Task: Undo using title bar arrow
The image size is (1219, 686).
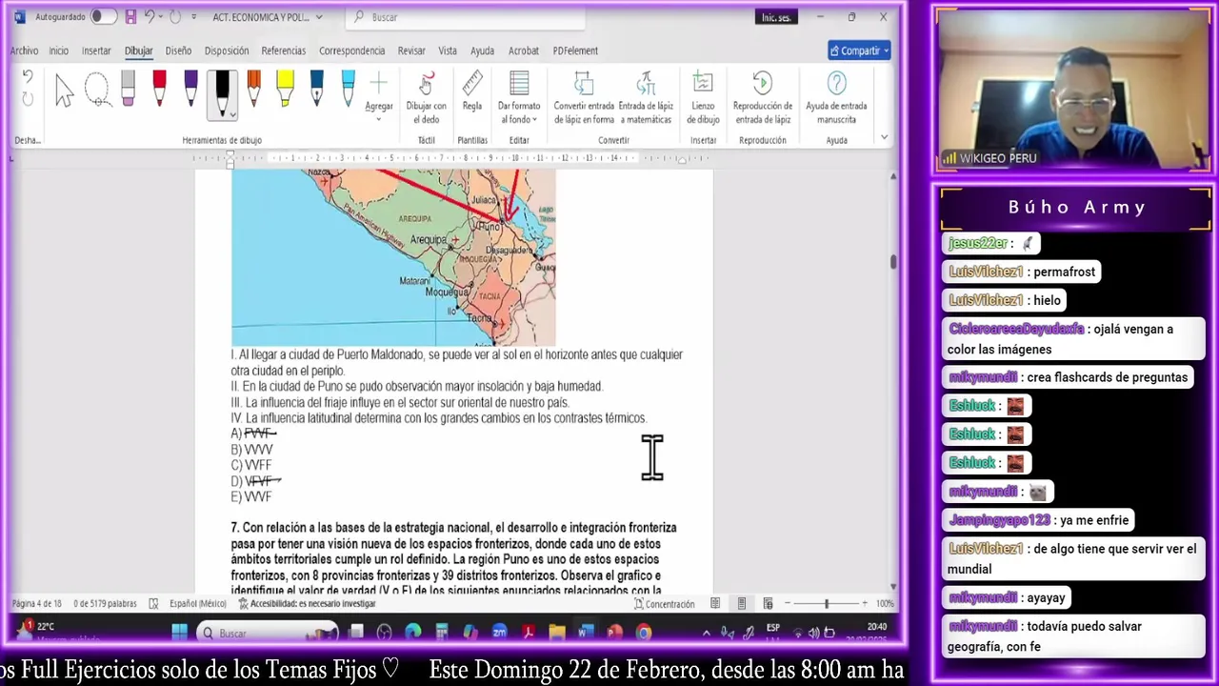Action: click(x=149, y=17)
